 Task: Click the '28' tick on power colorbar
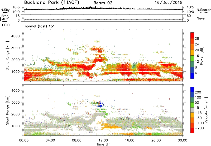click(197, 38)
